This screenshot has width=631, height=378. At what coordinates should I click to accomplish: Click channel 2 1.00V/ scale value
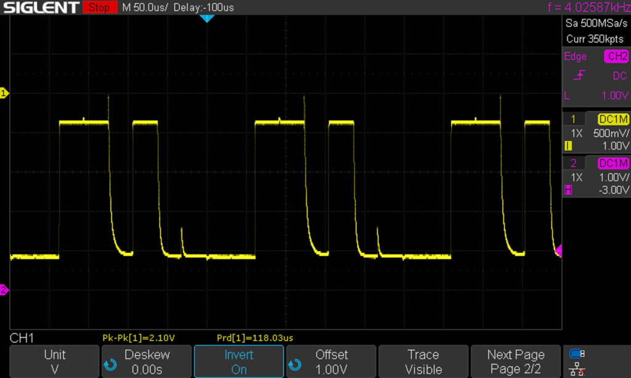tap(614, 177)
